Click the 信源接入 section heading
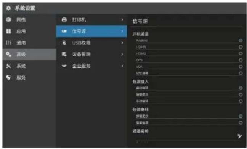The height and width of the screenshot is (149, 247). coord(140,82)
